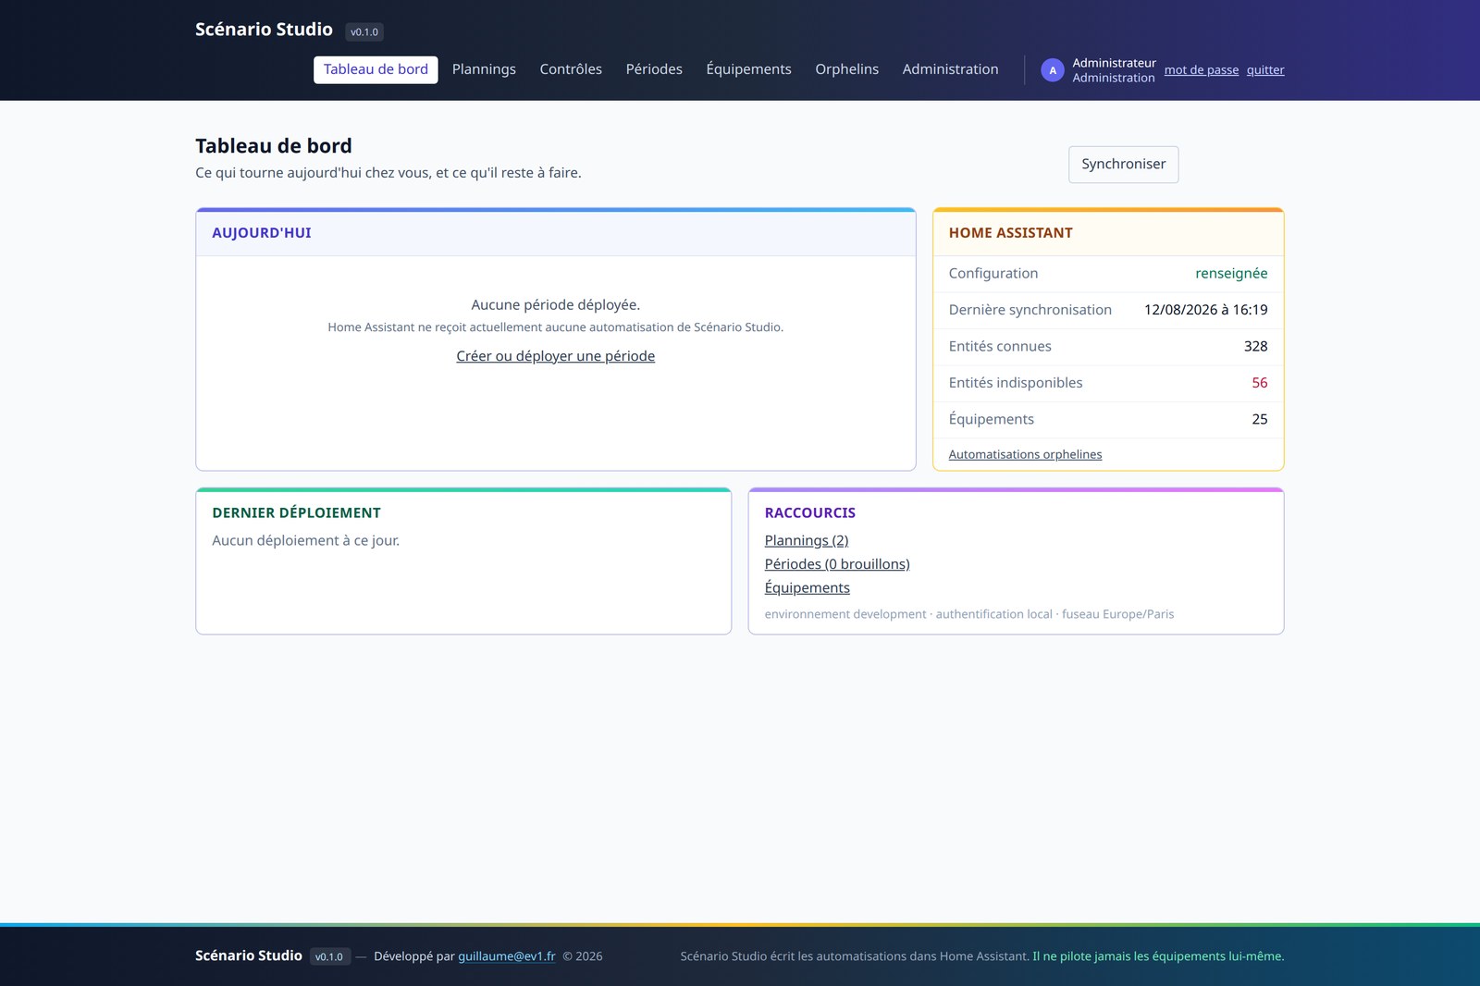Open the Plannings (2) shortcut
The image size is (1480, 986).
(806, 540)
